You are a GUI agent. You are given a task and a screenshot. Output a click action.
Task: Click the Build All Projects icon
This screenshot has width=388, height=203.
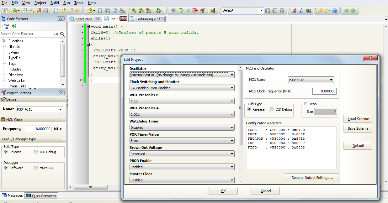pos(141,11)
